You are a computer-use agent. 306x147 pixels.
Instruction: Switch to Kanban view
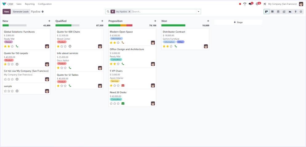[266, 12]
